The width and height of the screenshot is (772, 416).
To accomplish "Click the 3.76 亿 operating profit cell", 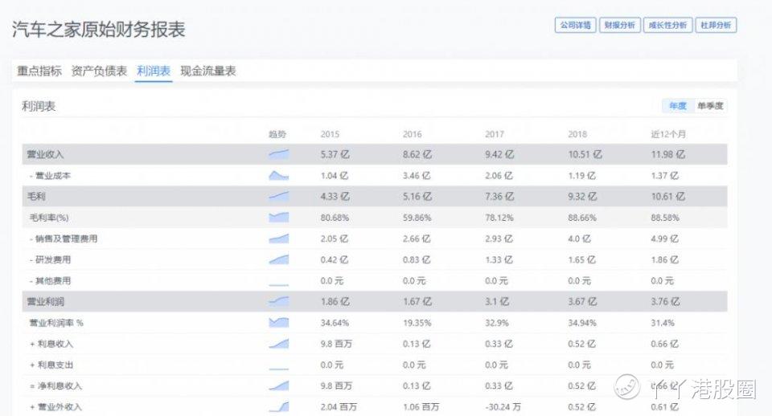I will point(665,301).
